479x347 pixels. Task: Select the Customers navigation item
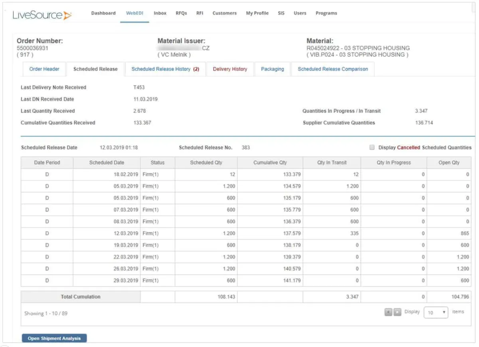click(x=224, y=13)
